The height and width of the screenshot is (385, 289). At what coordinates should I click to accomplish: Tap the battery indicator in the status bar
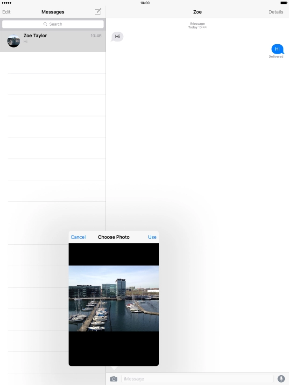[283, 3]
